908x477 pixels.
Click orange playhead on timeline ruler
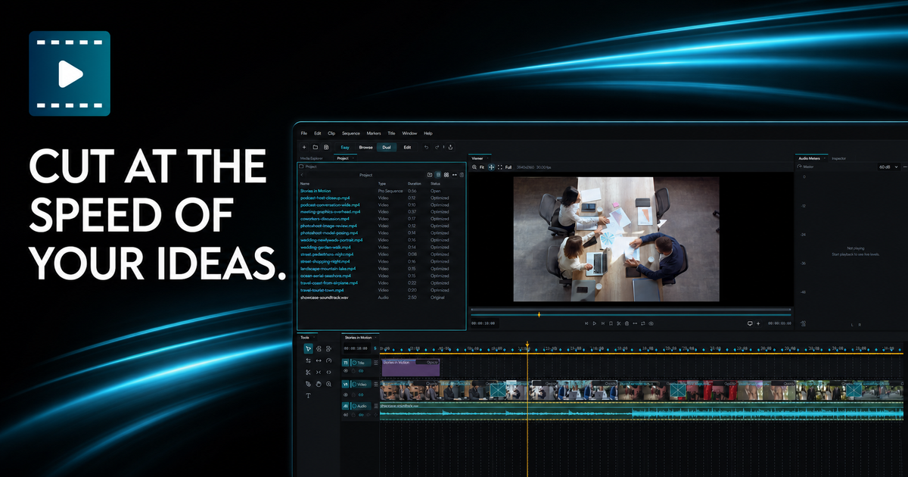(x=527, y=345)
